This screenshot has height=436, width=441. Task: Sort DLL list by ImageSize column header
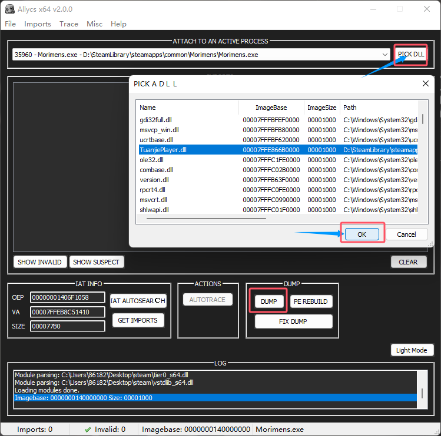(321, 108)
